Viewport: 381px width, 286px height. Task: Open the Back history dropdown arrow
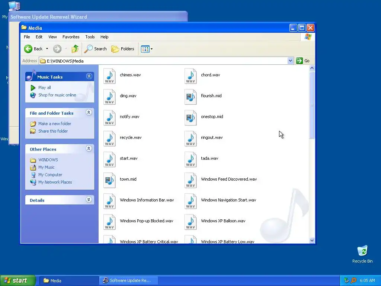click(x=47, y=49)
